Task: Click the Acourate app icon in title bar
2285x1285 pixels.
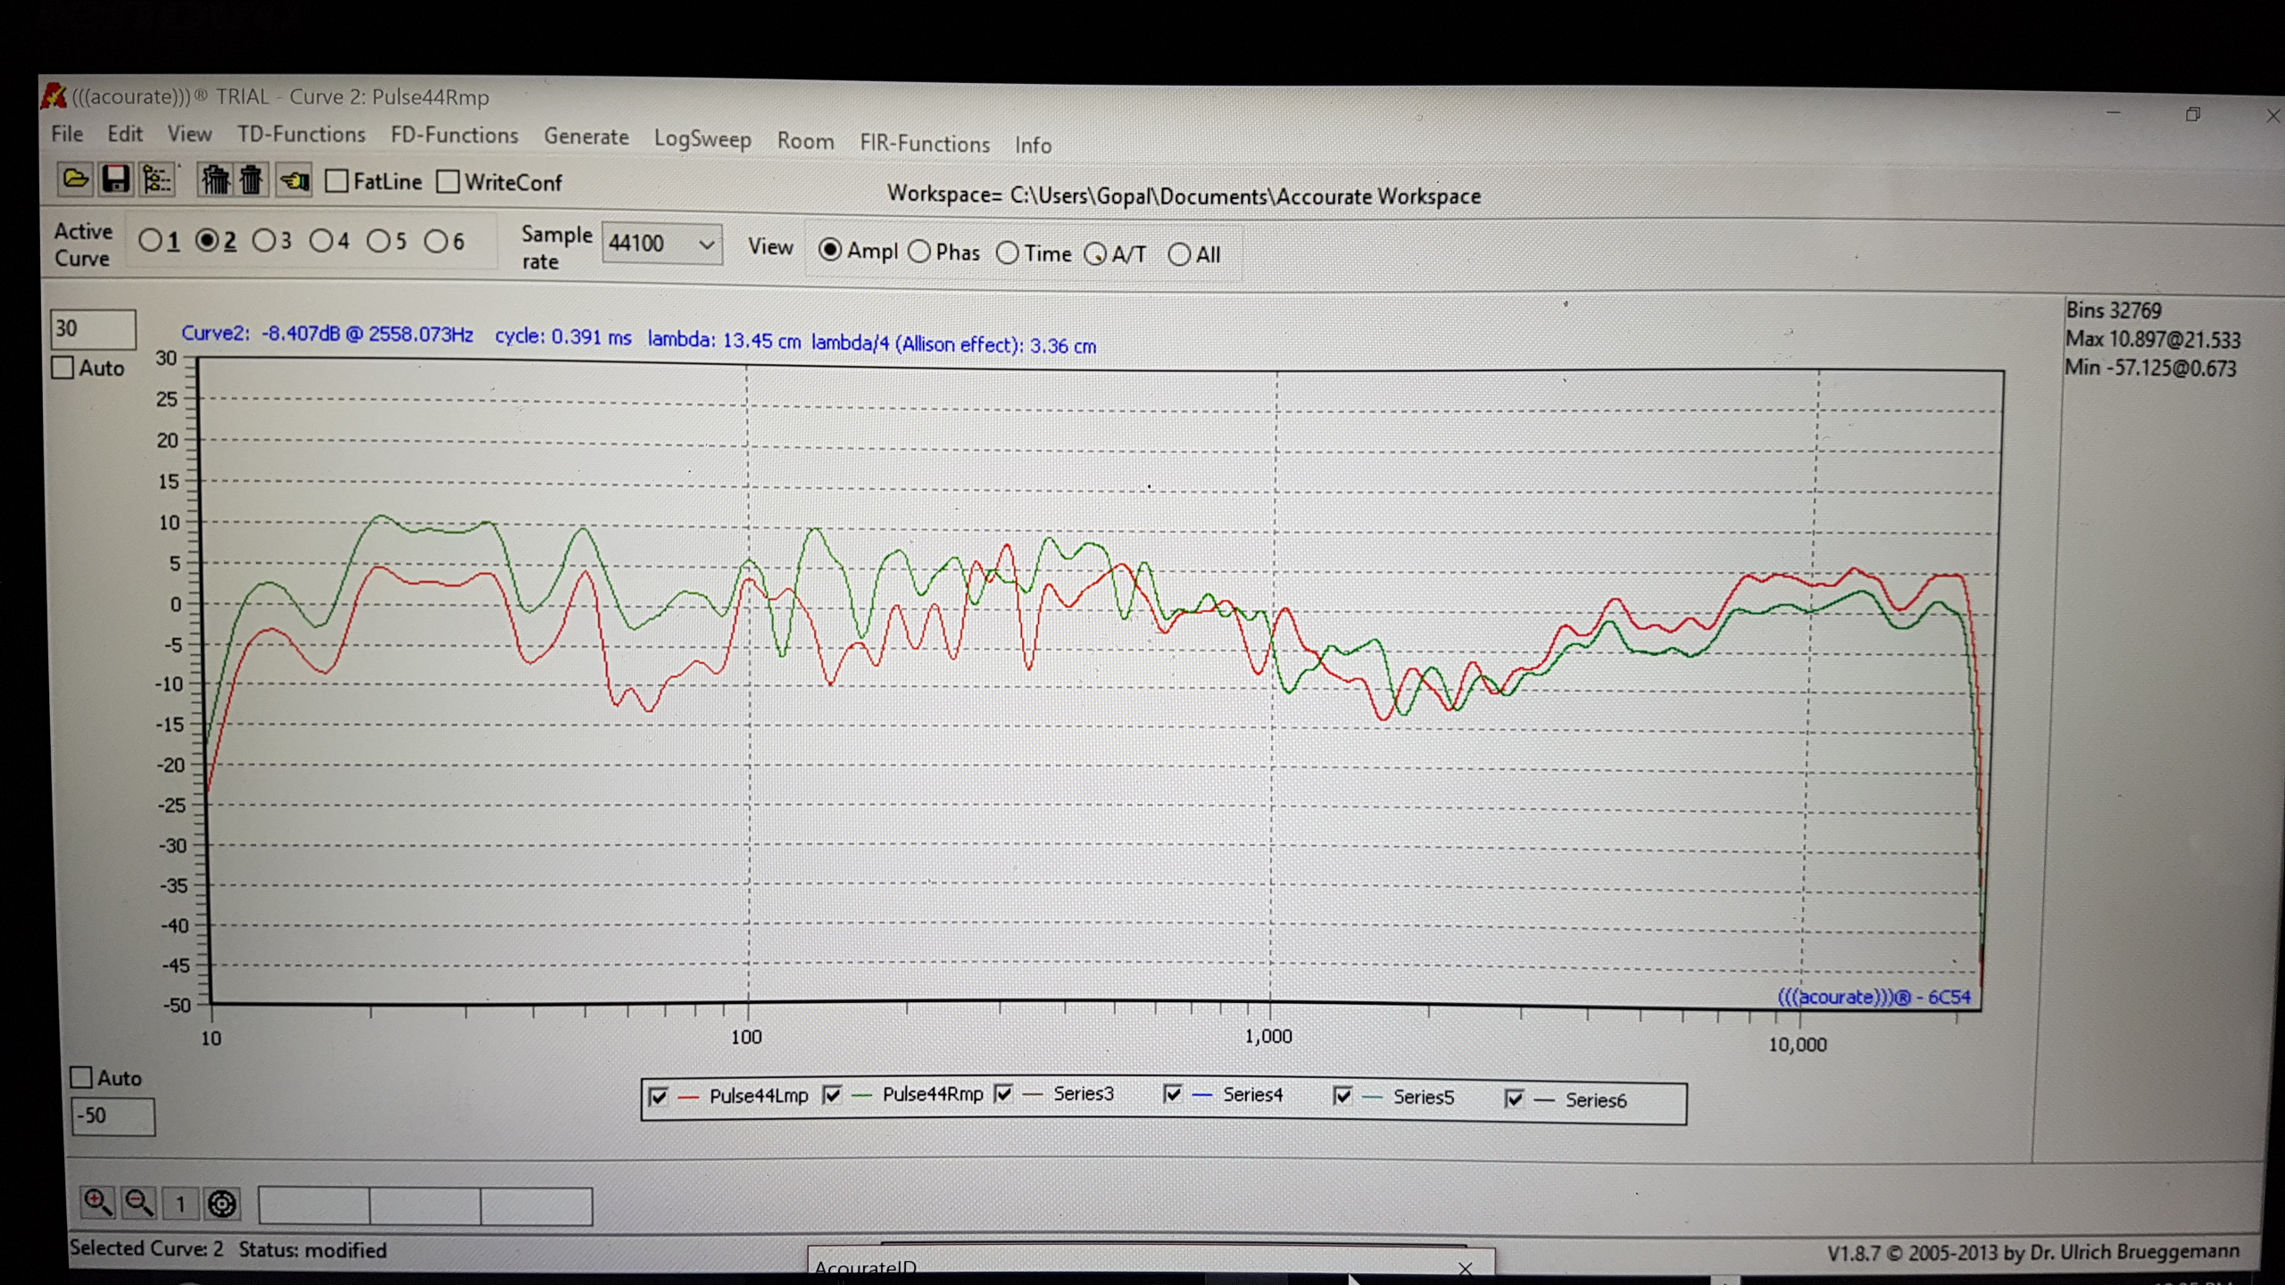Action: (54, 95)
